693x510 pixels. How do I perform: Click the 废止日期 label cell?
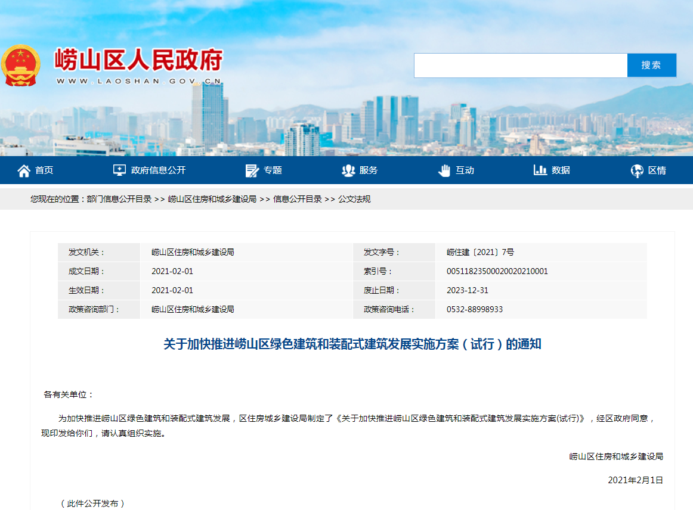394,290
